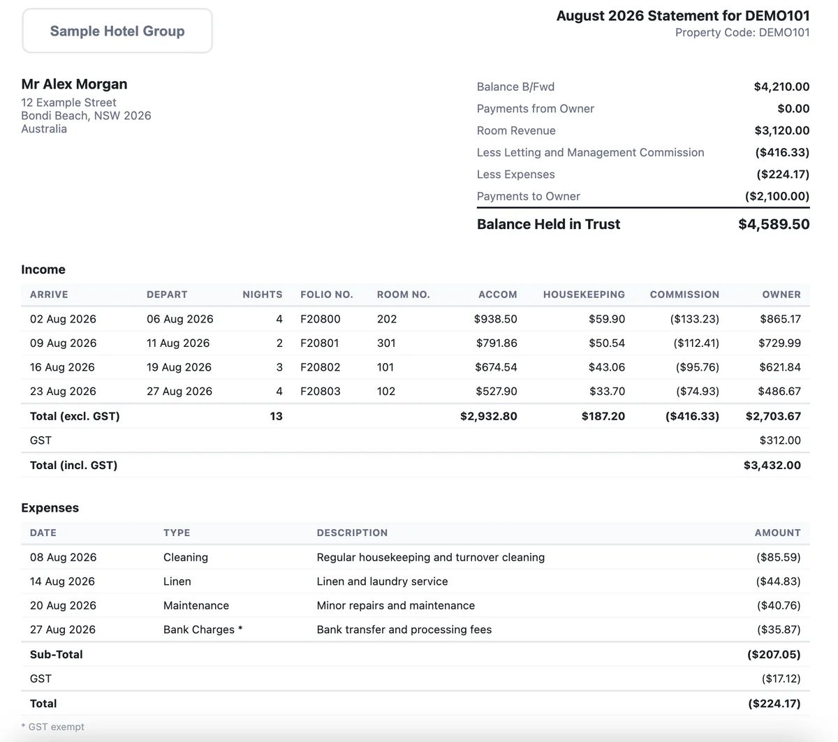Select the name Mr Alex Morgan
This screenshot has width=838, height=742.
74,84
